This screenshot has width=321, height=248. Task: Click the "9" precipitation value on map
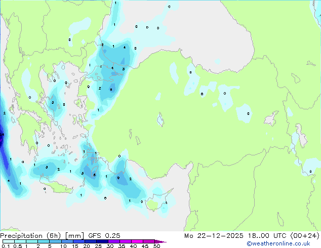(118, 178)
